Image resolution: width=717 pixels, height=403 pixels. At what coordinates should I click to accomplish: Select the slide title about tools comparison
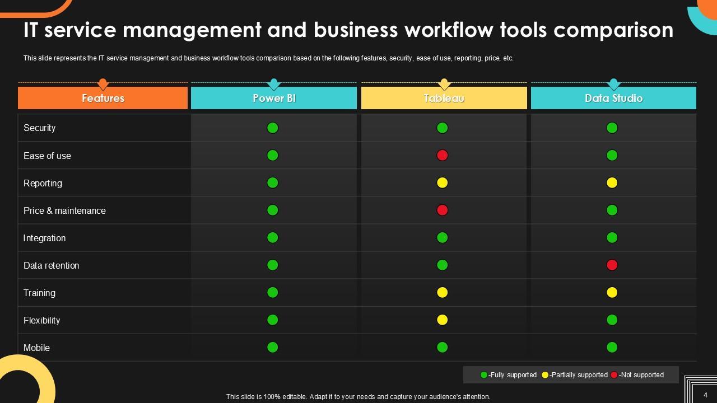tap(348, 30)
